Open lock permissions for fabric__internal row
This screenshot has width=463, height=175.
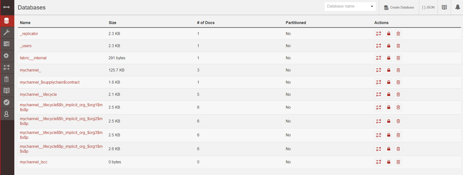click(x=388, y=58)
